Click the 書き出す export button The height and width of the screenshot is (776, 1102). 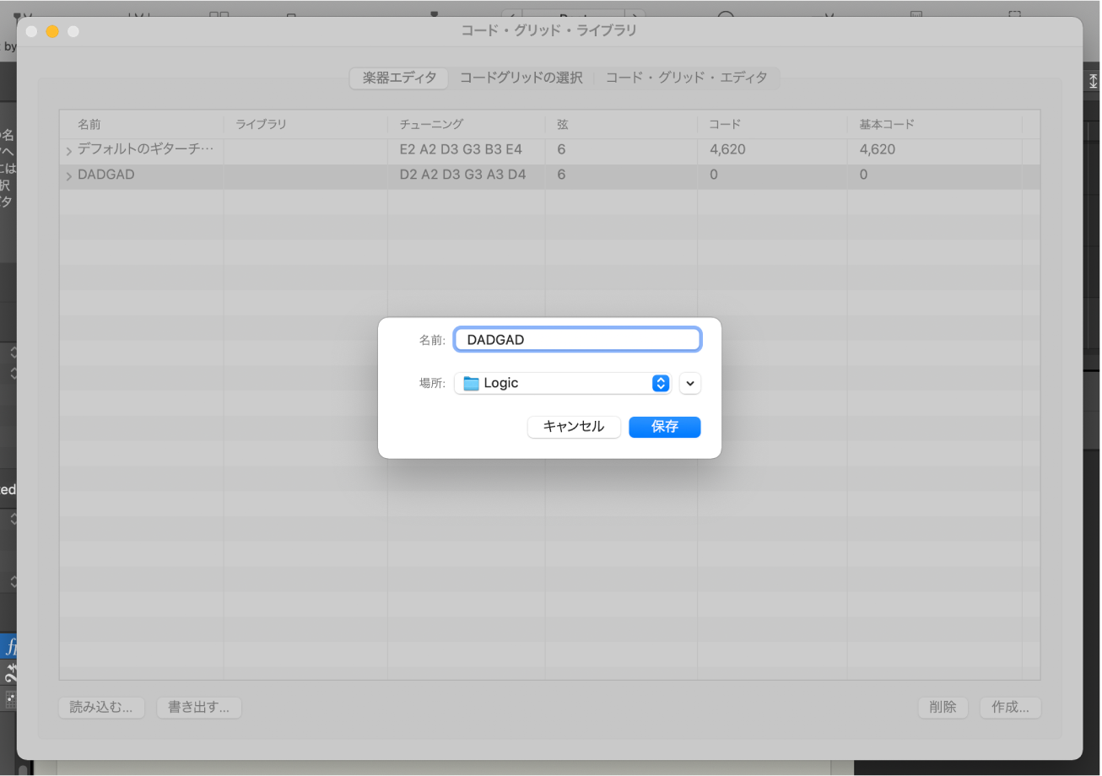(x=198, y=707)
